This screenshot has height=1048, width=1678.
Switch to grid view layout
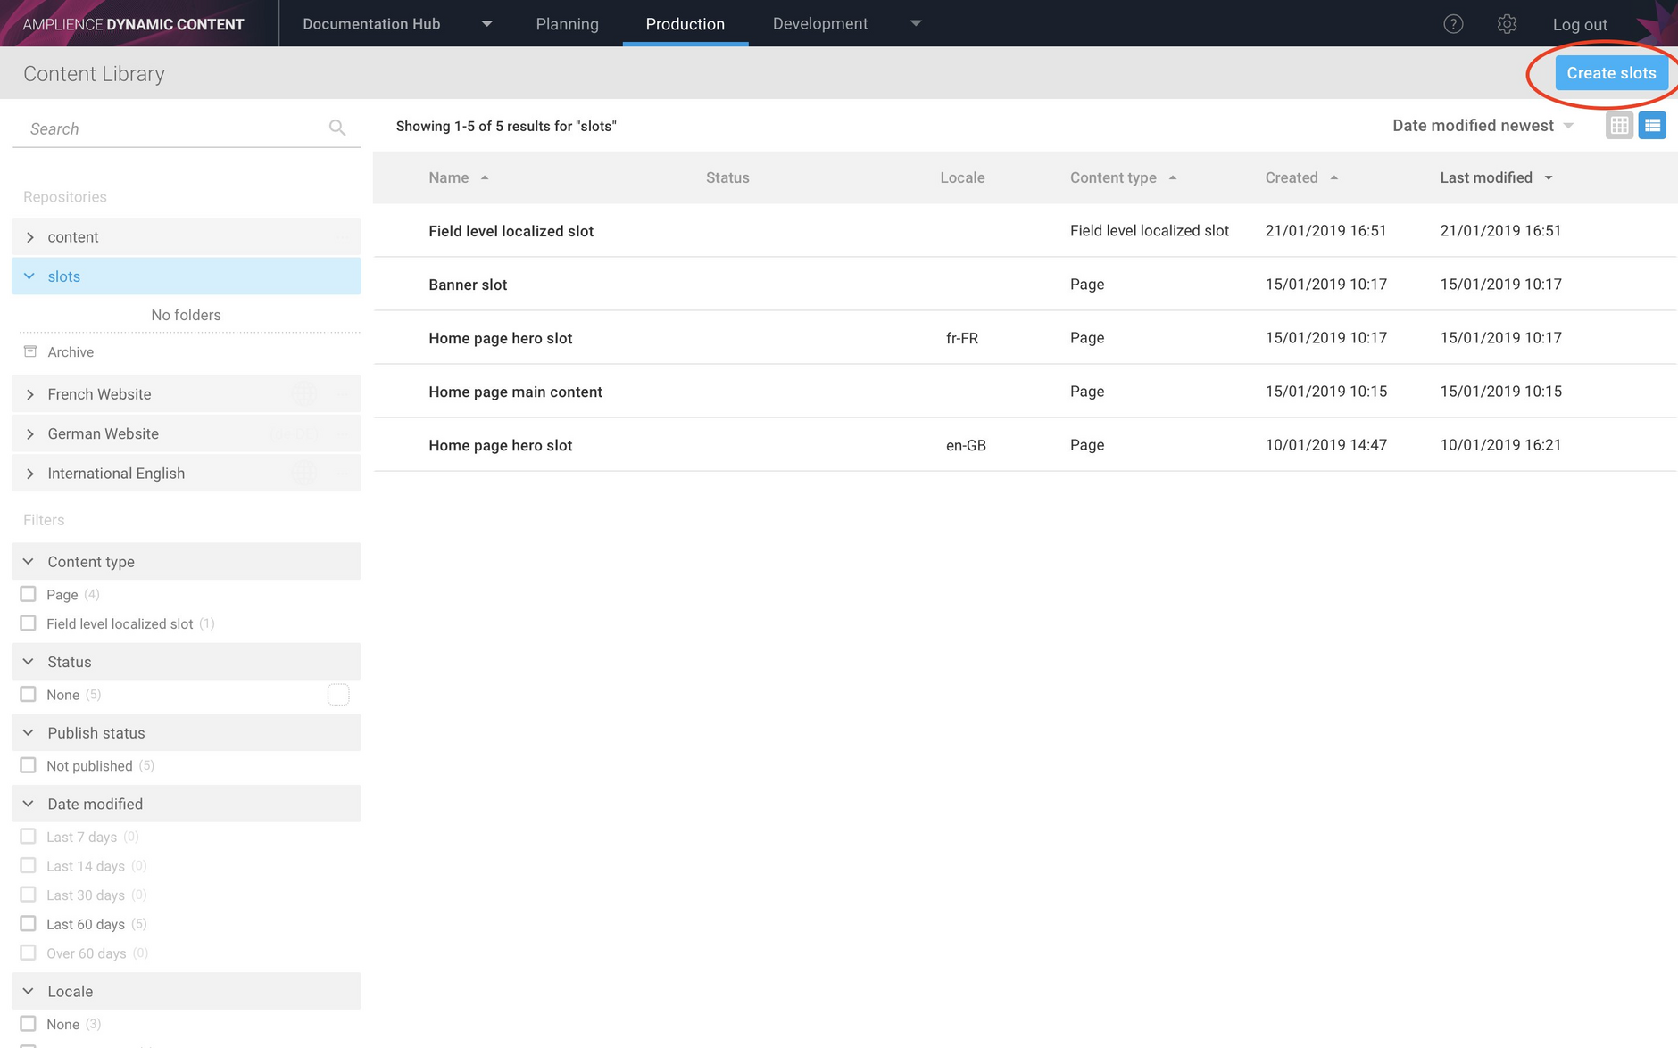point(1620,125)
